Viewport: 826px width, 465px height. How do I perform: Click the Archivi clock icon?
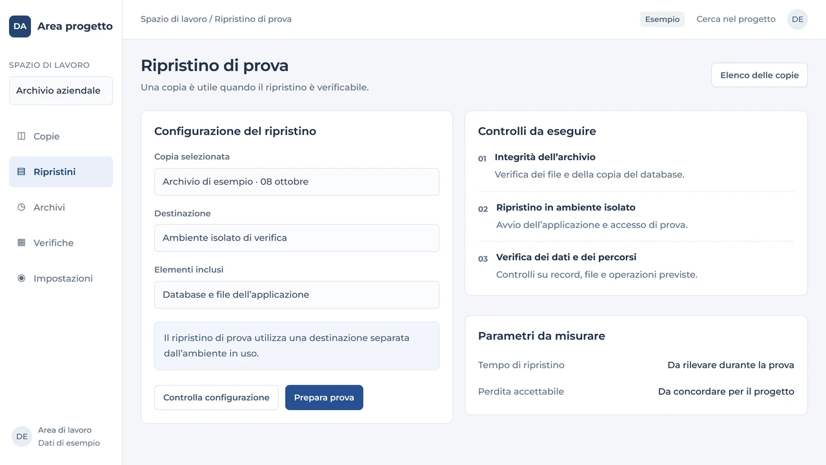pyautogui.click(x=21, y=207)
